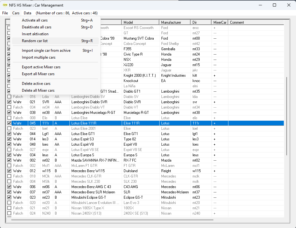Image resolution: width=296 pixels, height=228 pixels.
Task: Click Mitsubishi Lancer Evolution III name
Action: [x=95, y=203]
